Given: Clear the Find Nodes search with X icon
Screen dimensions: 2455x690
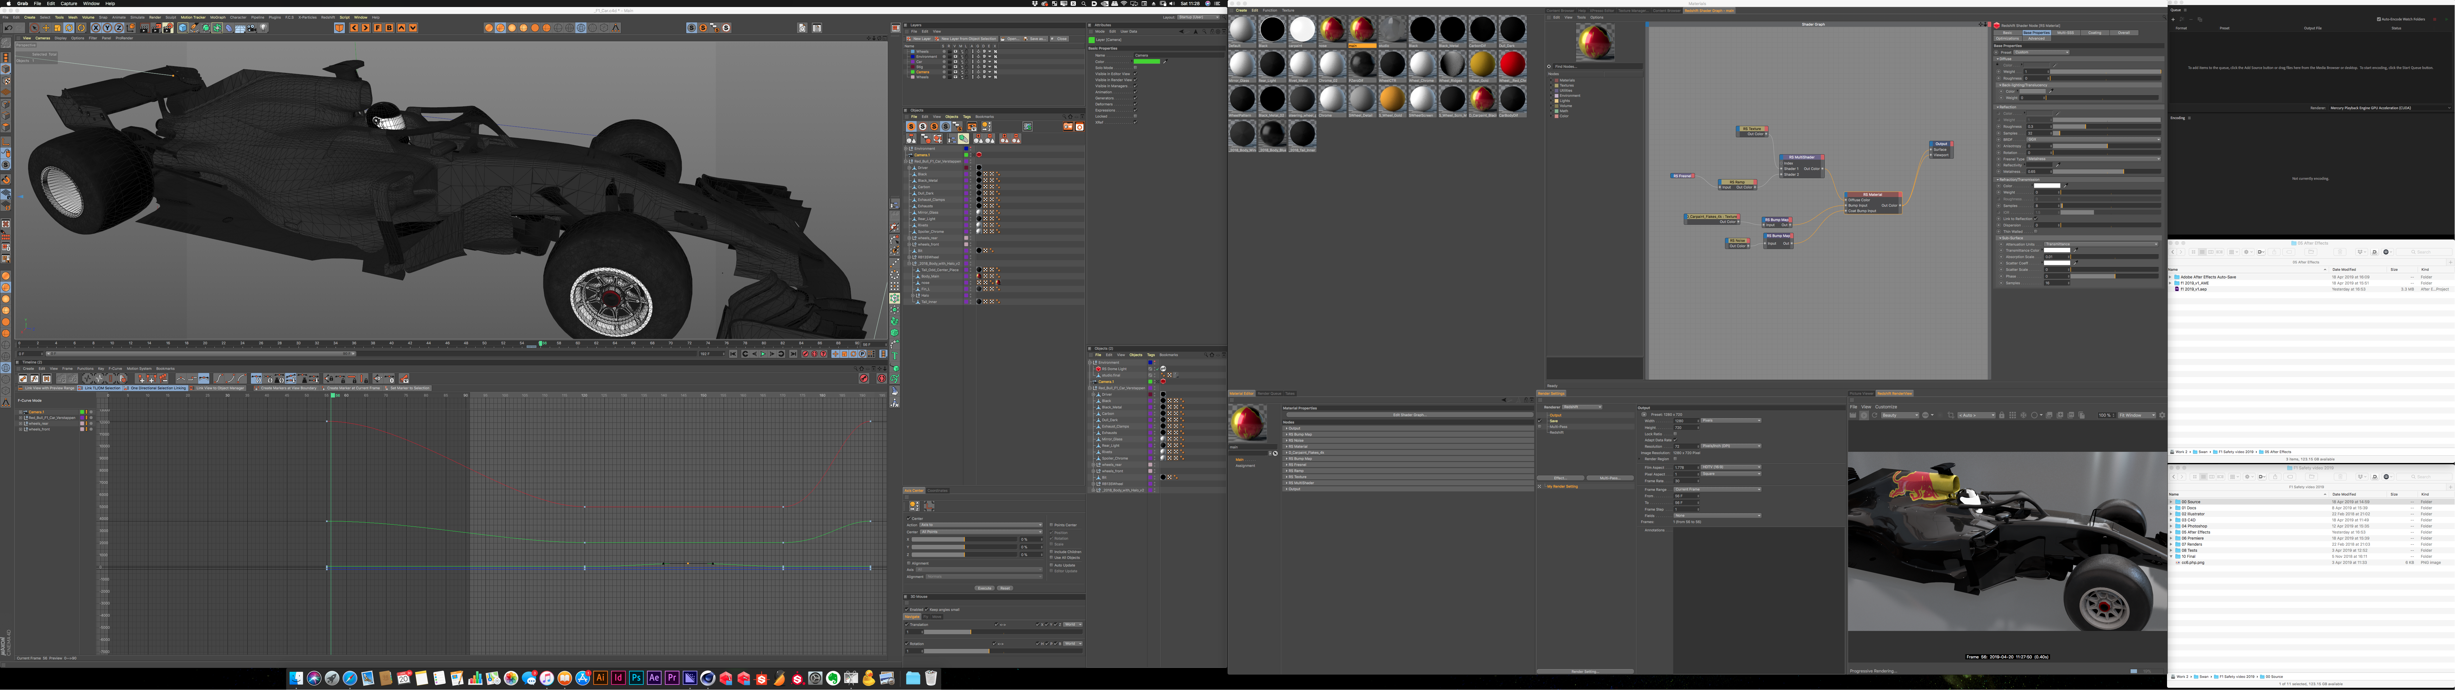Looking at the screenshot, I should (1549, 67).
